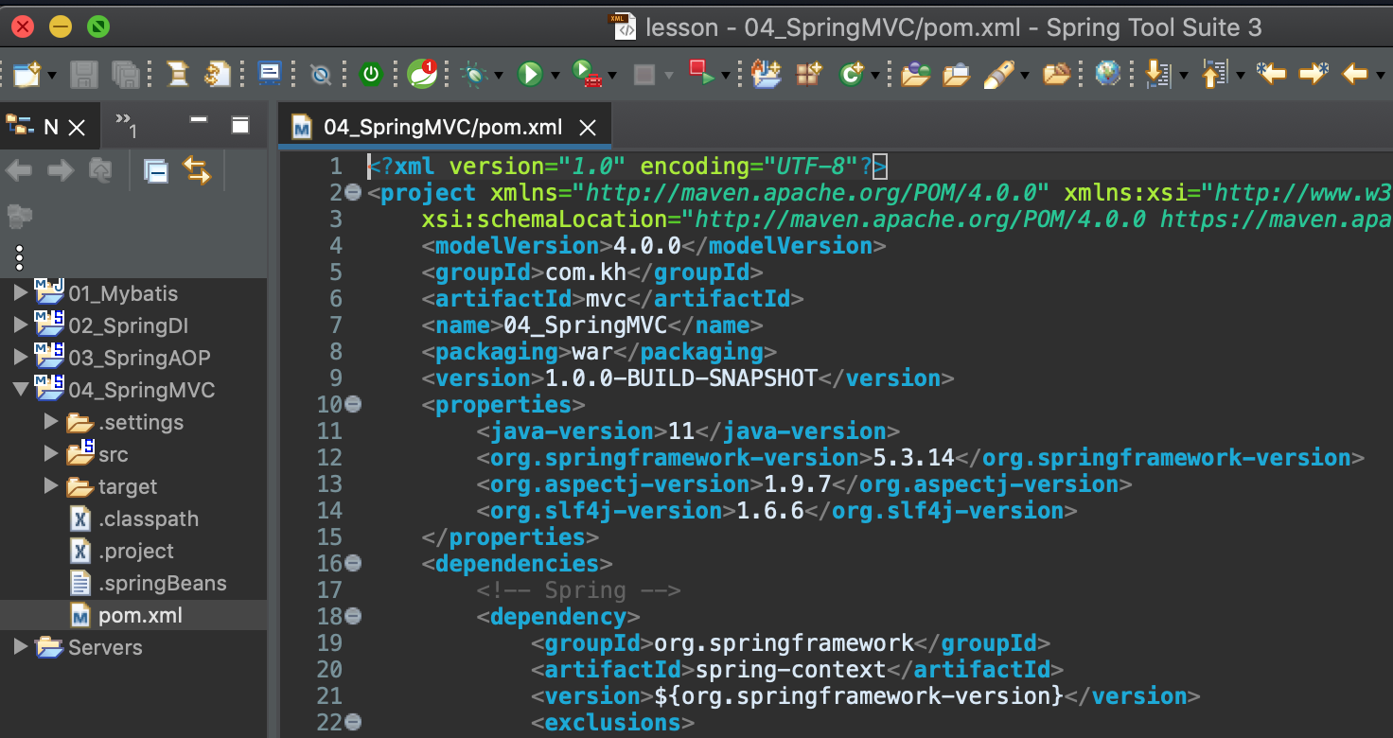Open the New Java Class dropdown arrow
The image size is (1393, 738).
(875, 75)
